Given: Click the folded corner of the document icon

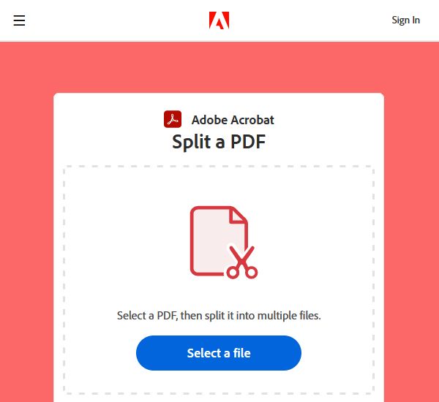Looking at the screenshot, I should pos(238,216).
